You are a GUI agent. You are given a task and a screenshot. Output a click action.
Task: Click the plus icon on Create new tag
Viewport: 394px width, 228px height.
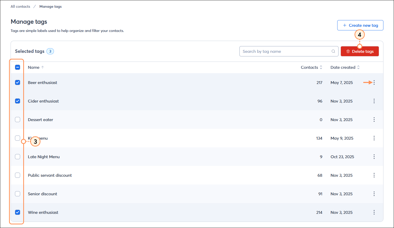coord(344,25)
